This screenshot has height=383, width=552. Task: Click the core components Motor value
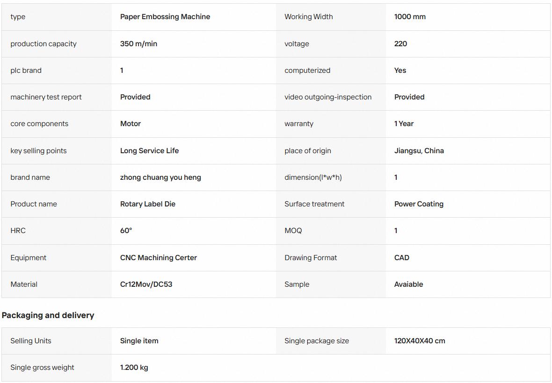(x=130, y=124)
